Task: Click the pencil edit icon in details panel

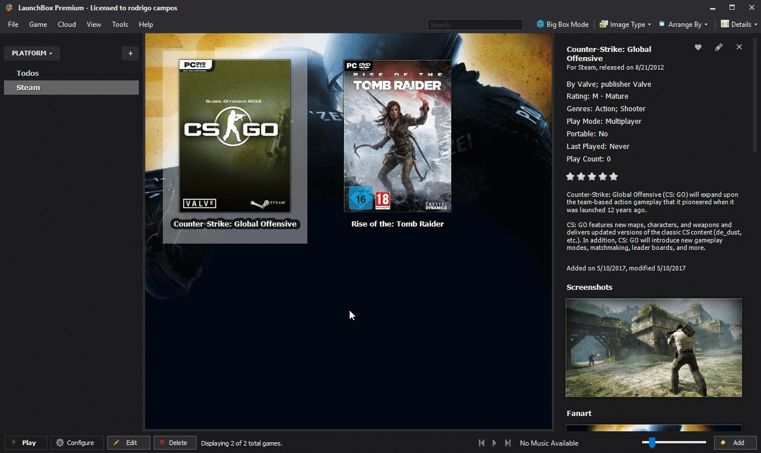Action: pyautogui.click(x=719, y=47)
